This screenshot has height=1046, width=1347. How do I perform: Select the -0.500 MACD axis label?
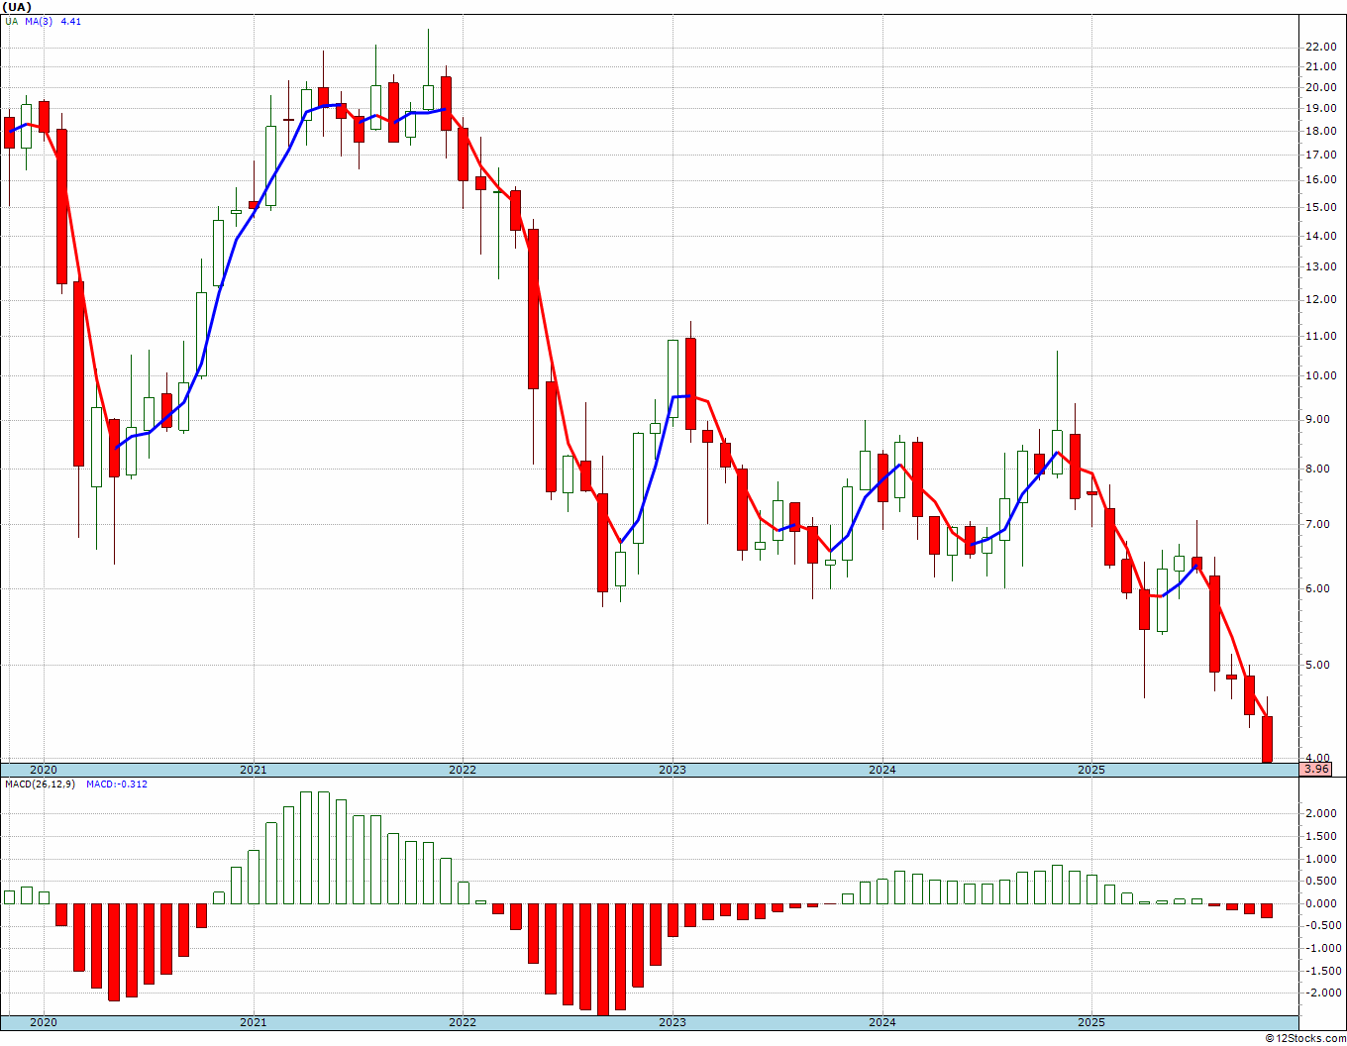click(1322, 926)
